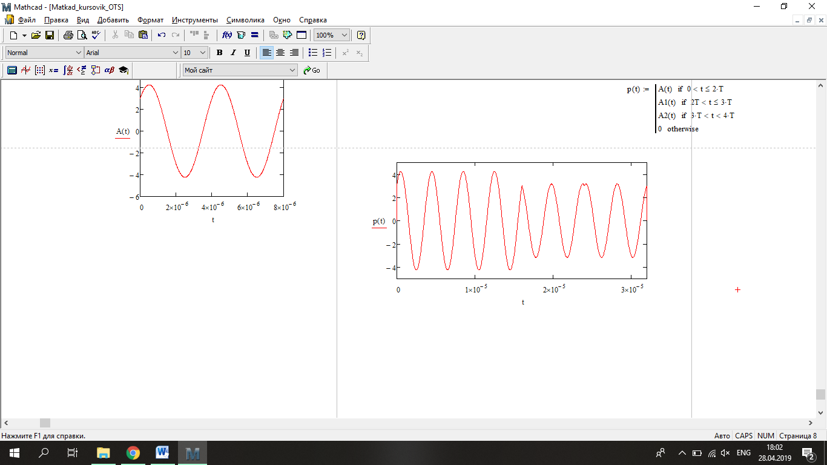Click the Insert Function f(x) icon

click(228, 35)
